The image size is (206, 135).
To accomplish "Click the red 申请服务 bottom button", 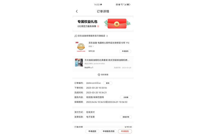I will click(125, 131).
